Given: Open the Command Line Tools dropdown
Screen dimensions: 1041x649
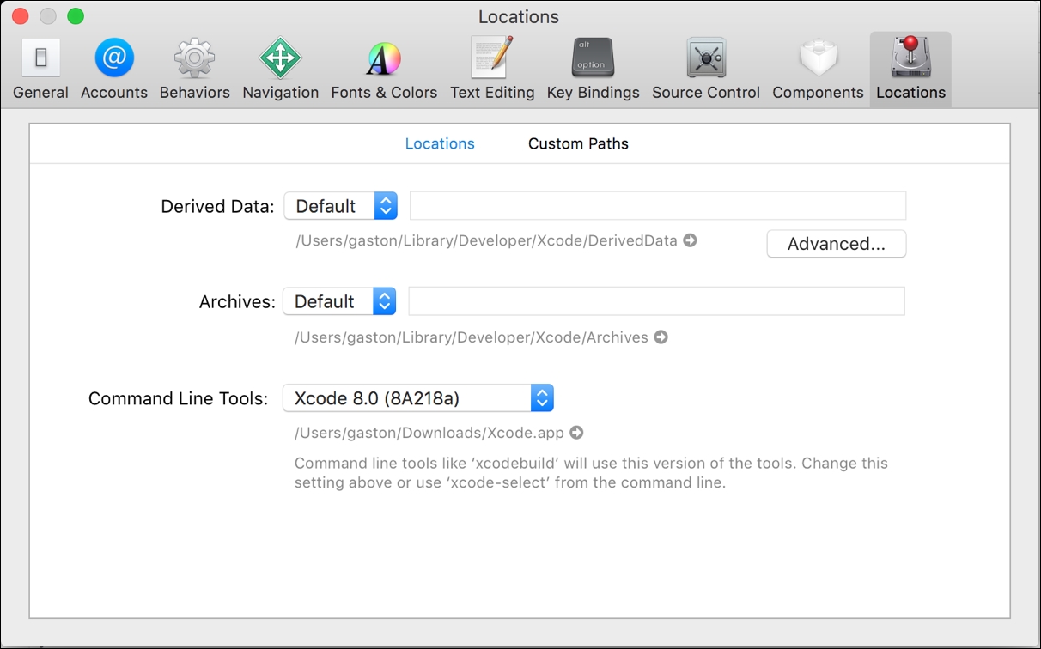Looking at the screenshot, I should tap(417, 398).
